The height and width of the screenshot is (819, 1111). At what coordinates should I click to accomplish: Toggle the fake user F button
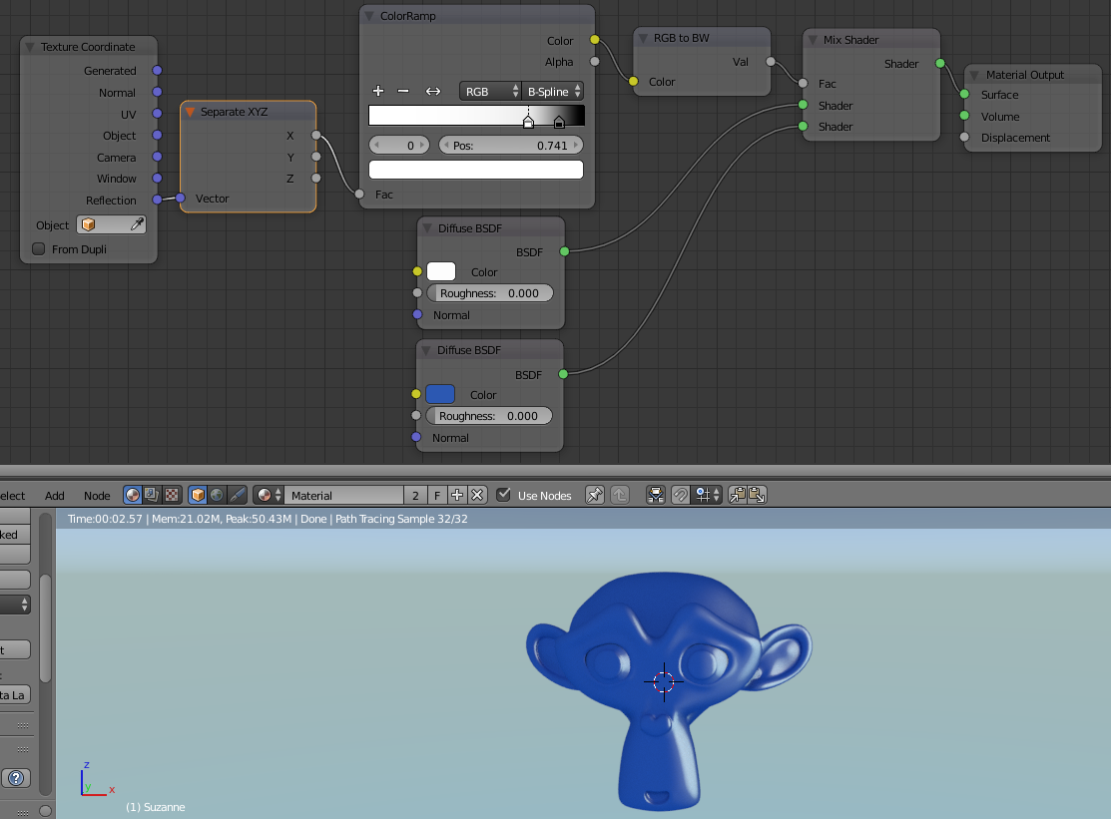pyautogui.click(x=437, y=495)
